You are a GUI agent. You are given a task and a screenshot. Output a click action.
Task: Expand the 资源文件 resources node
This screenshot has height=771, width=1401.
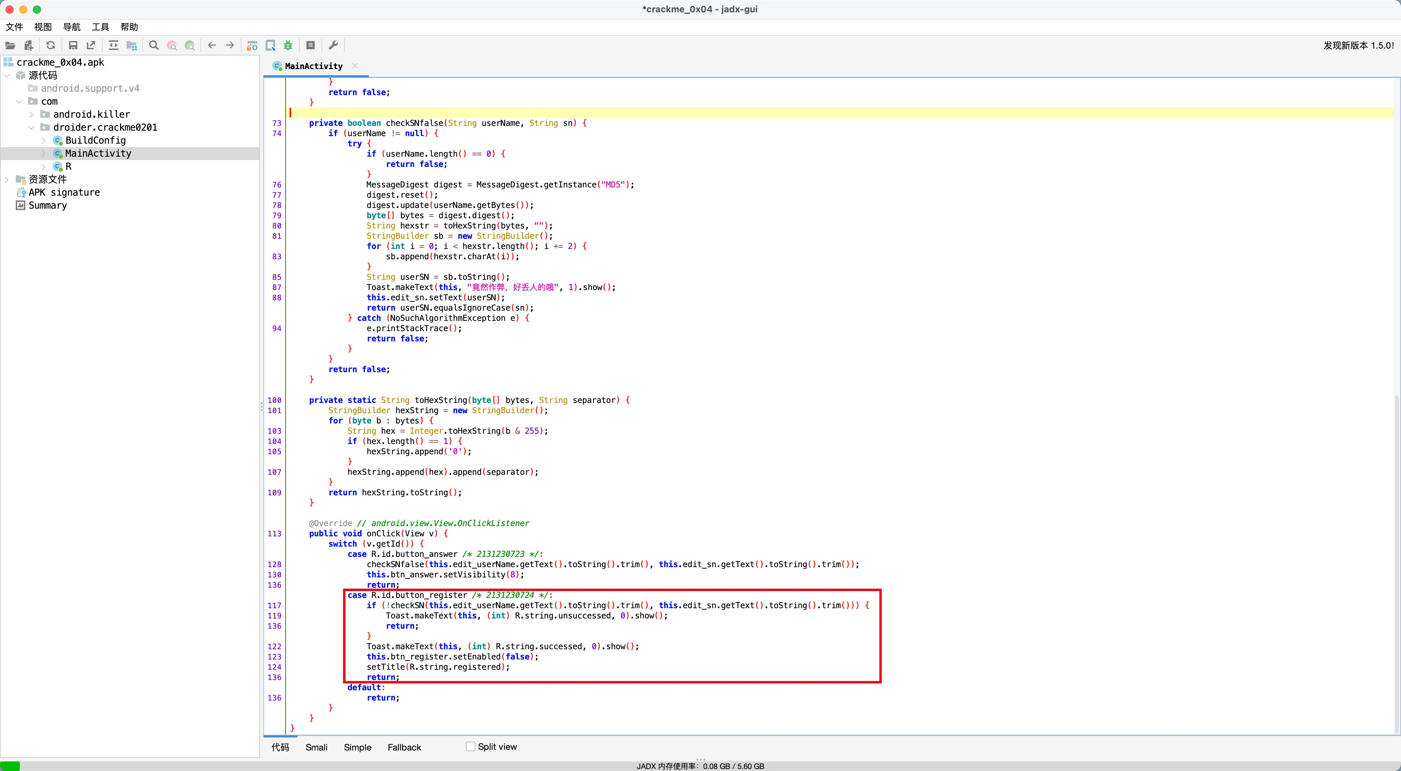(x=7, y=180)
